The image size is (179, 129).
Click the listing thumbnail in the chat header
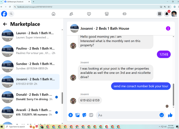[74, 28]
